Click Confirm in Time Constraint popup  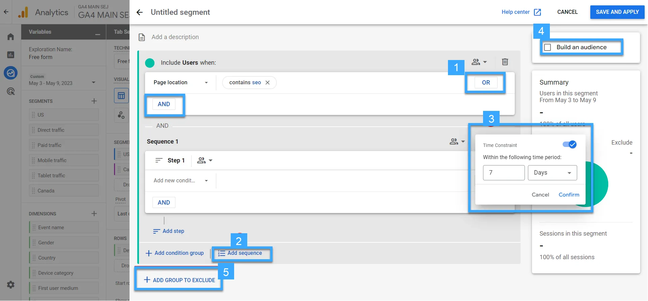[x=569, y=195]
